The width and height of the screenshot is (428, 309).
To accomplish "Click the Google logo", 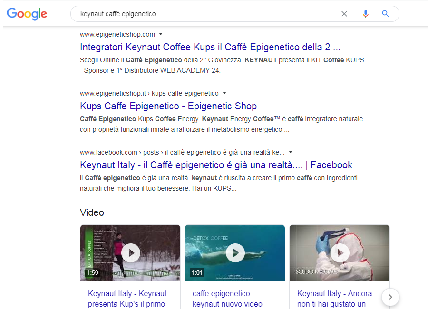I will (x=27, y=14).
